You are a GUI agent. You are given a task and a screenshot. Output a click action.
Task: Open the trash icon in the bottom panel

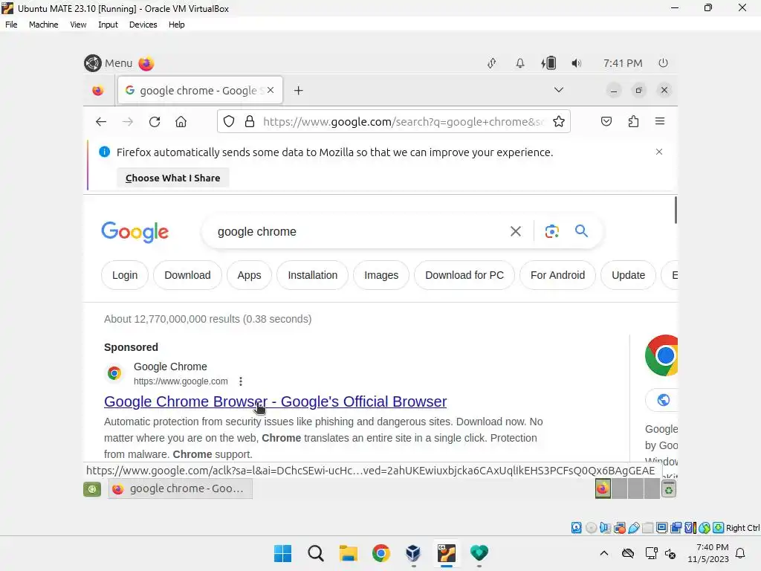tap(669, 489)
